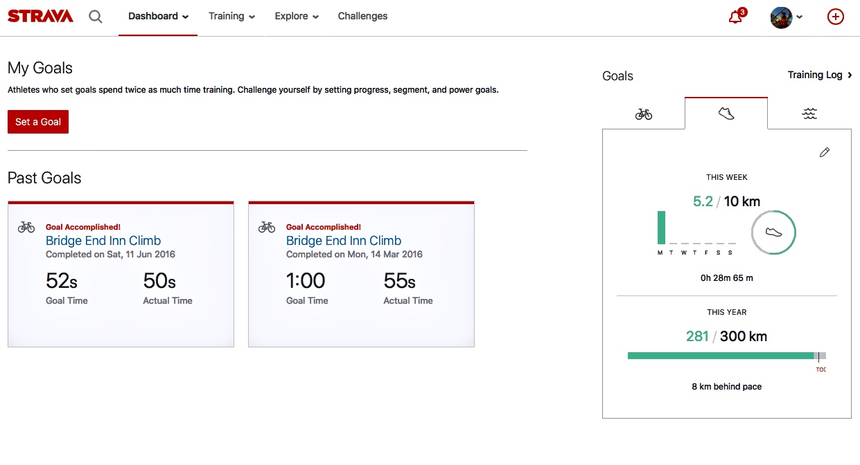860x465 pixels.
Task: Click the yearly distance progress bar
Action: 721,356
